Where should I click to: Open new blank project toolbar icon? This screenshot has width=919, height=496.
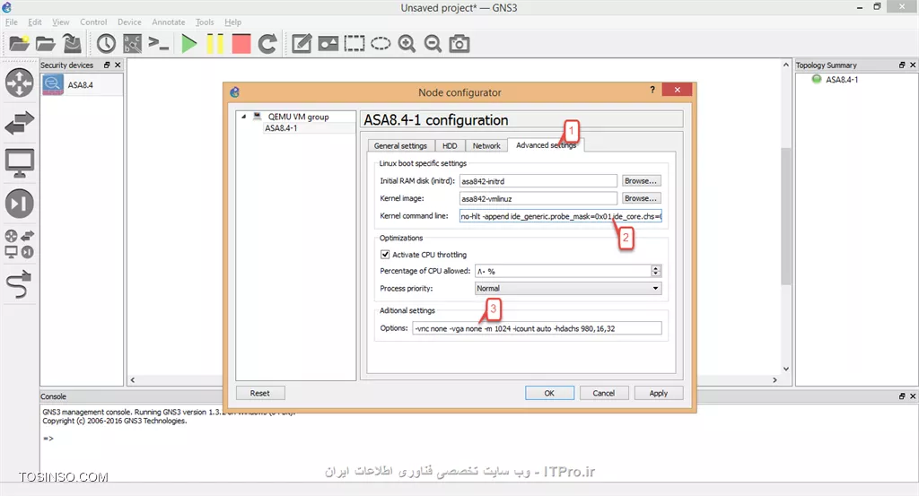coord(19,43)
